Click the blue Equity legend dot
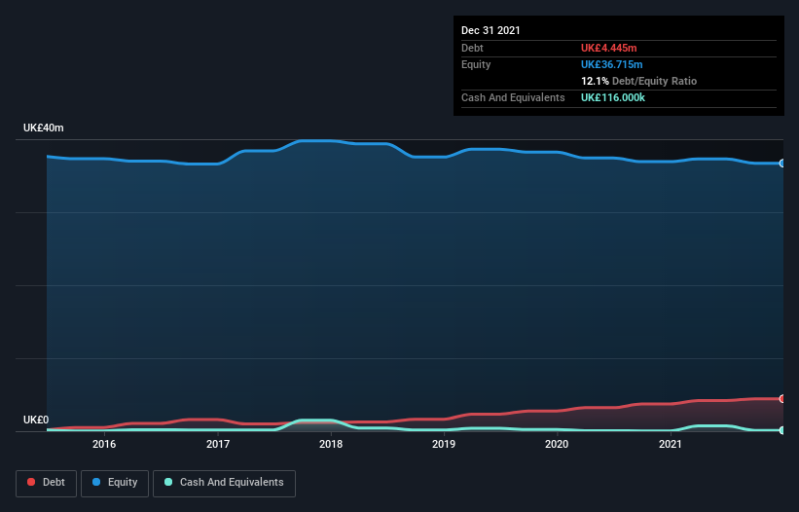This screenshot has width=799, height=512. (96, 482)
